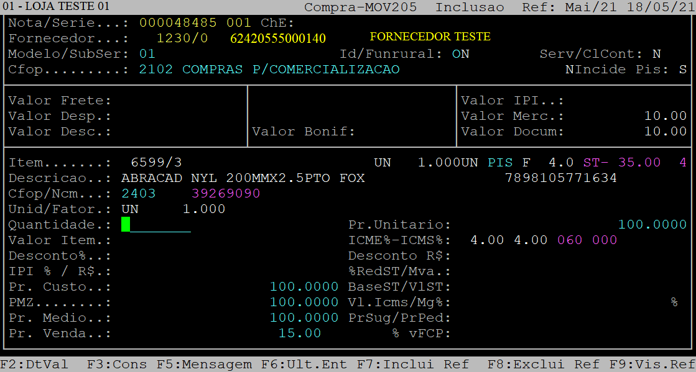Click the Fornecedor code 1230/0
The width and height of the screenshot is (696, 372).
(182, 39)
